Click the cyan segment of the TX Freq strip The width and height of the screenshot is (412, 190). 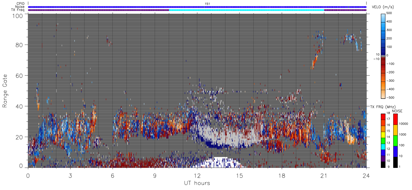[x=247, y=10]
